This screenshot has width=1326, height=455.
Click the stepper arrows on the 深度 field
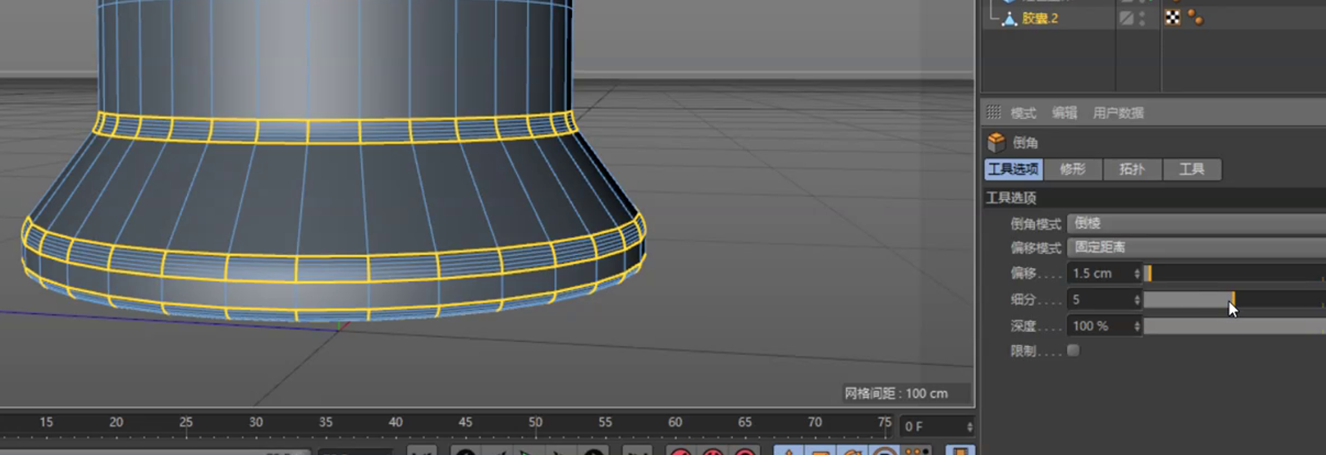click(x=1137, y=326)
